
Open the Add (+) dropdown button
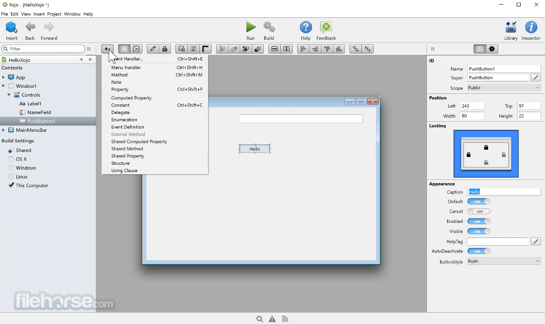click(108, 49)
